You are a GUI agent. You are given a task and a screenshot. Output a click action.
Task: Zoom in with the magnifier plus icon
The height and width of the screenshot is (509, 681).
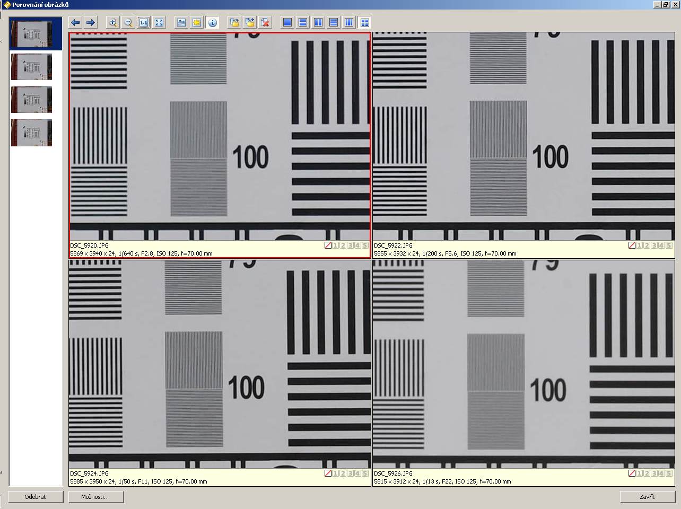[112, 23]
